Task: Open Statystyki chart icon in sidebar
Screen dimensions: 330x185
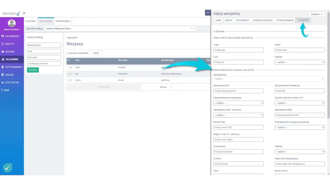Action: click(x=3, y=83)
